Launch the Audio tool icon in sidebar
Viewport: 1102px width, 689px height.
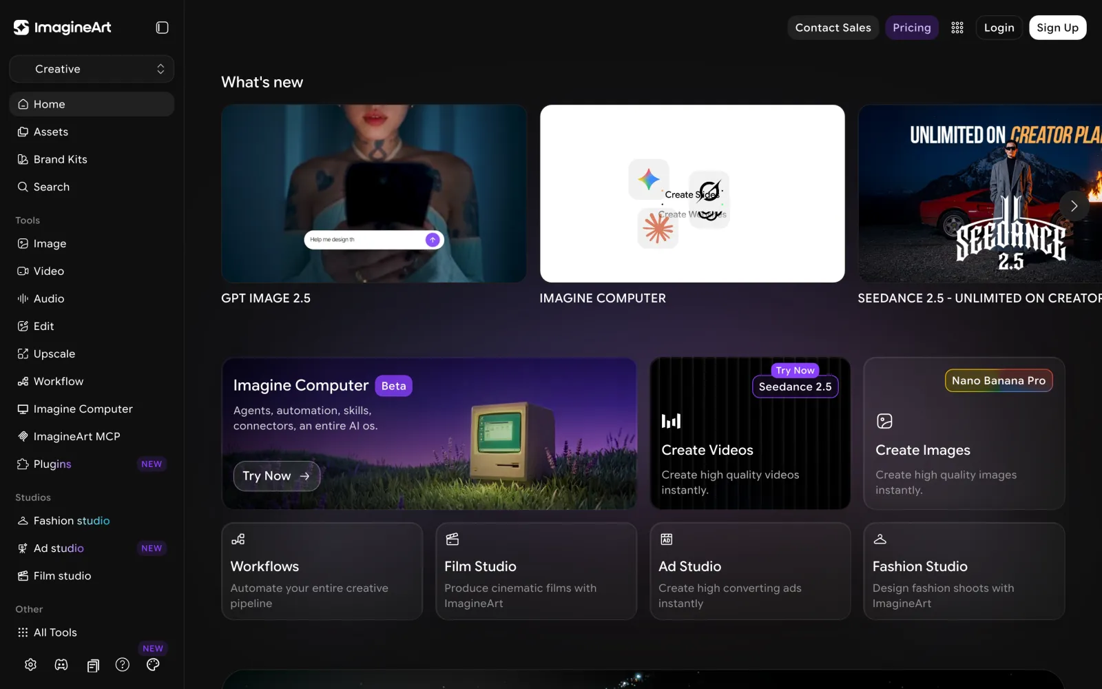point(23,299)
